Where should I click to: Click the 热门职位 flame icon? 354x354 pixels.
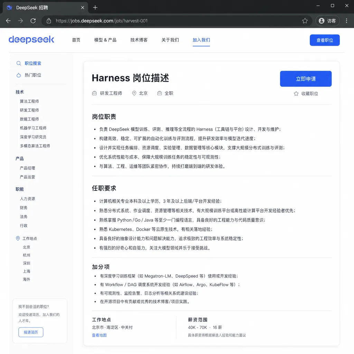click(19, 75)
